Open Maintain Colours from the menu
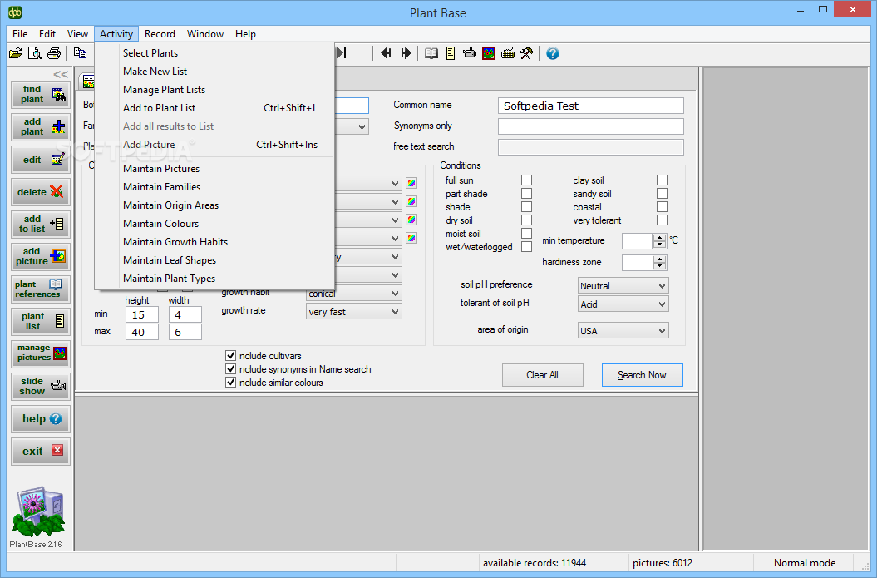 pyautogui.click(x=161, y=224)
